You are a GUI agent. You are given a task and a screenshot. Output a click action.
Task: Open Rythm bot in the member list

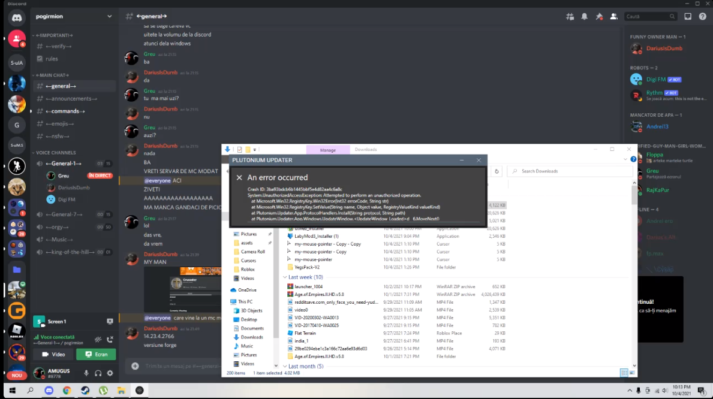coord(669,95)
